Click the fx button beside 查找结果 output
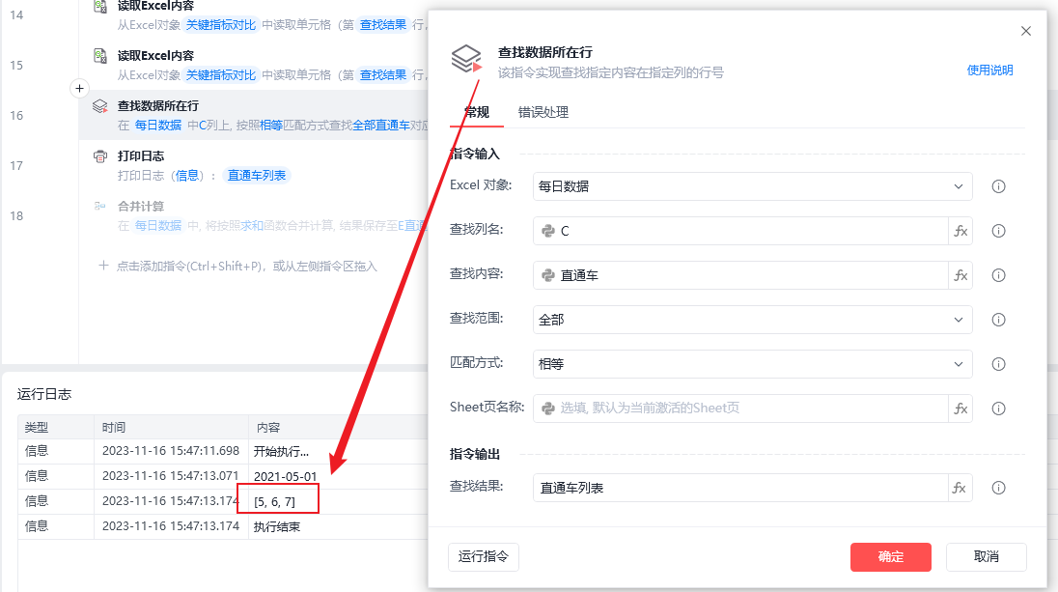Image resolution: width=1058 pixels, height=592 pixels. pyautogui.click(x=961, y=488)
